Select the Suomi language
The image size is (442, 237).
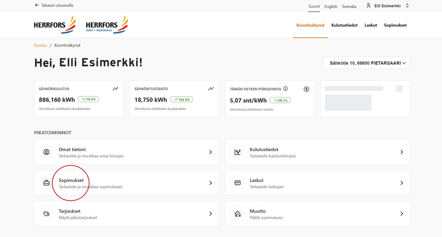click(314, 6)
